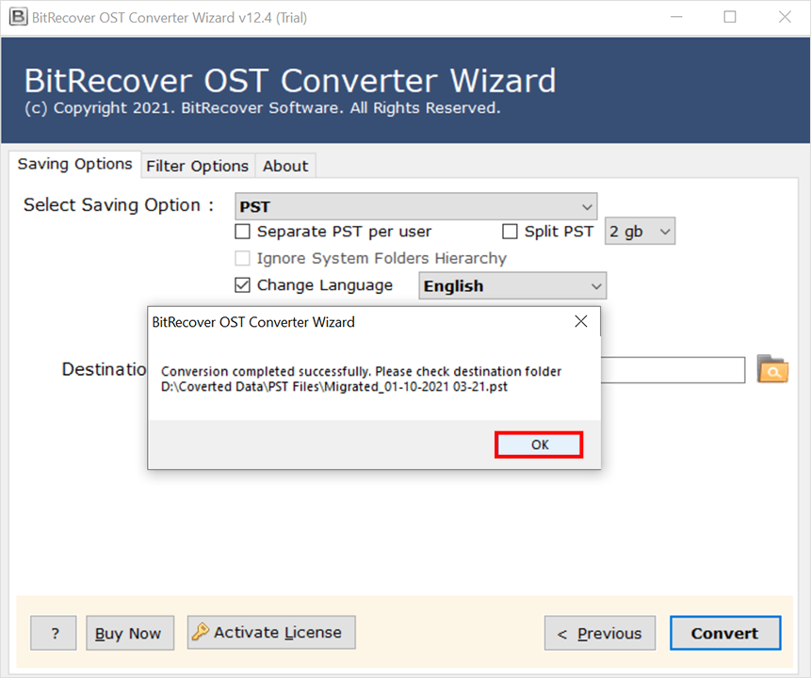Select the Saving Options tab
Screen dimensions: 811x678
[75, 165]
